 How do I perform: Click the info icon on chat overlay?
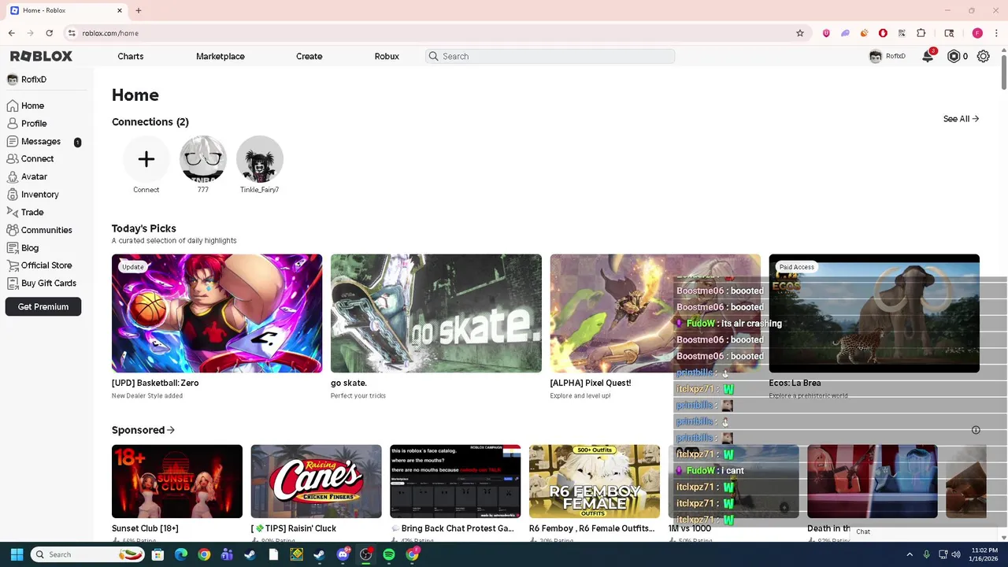[x=976, y=430]
